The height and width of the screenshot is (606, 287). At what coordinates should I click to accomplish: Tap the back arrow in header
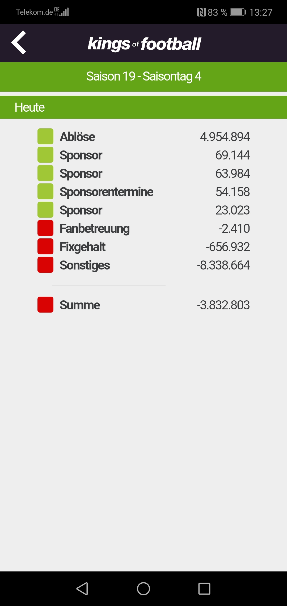(19, 42)
